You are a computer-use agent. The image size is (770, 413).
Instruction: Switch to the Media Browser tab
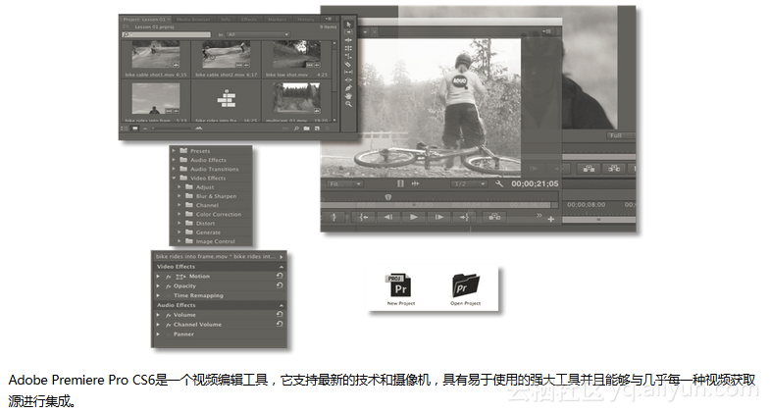pyautogui.click(x=193, y=20)
